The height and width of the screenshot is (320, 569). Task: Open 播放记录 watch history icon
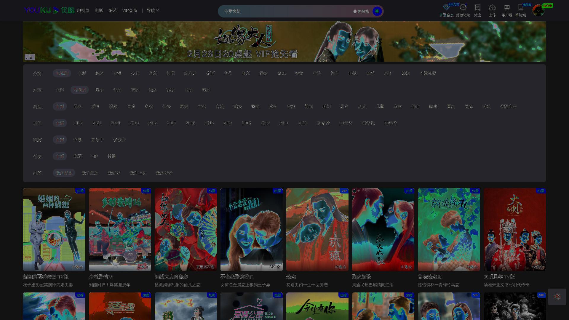pos(463,7)
